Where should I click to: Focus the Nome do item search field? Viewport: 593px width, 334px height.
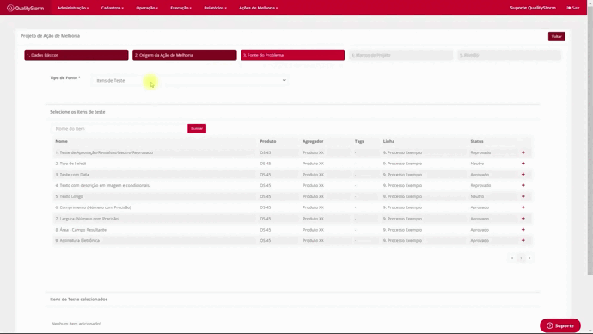pos(119,129)
